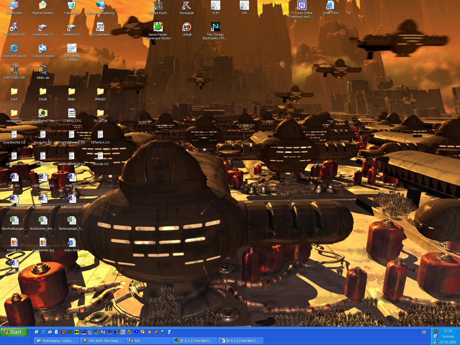Switch to 148. Buffy The Vampi taskbar item
460x345 pixels.
point(103,341)
